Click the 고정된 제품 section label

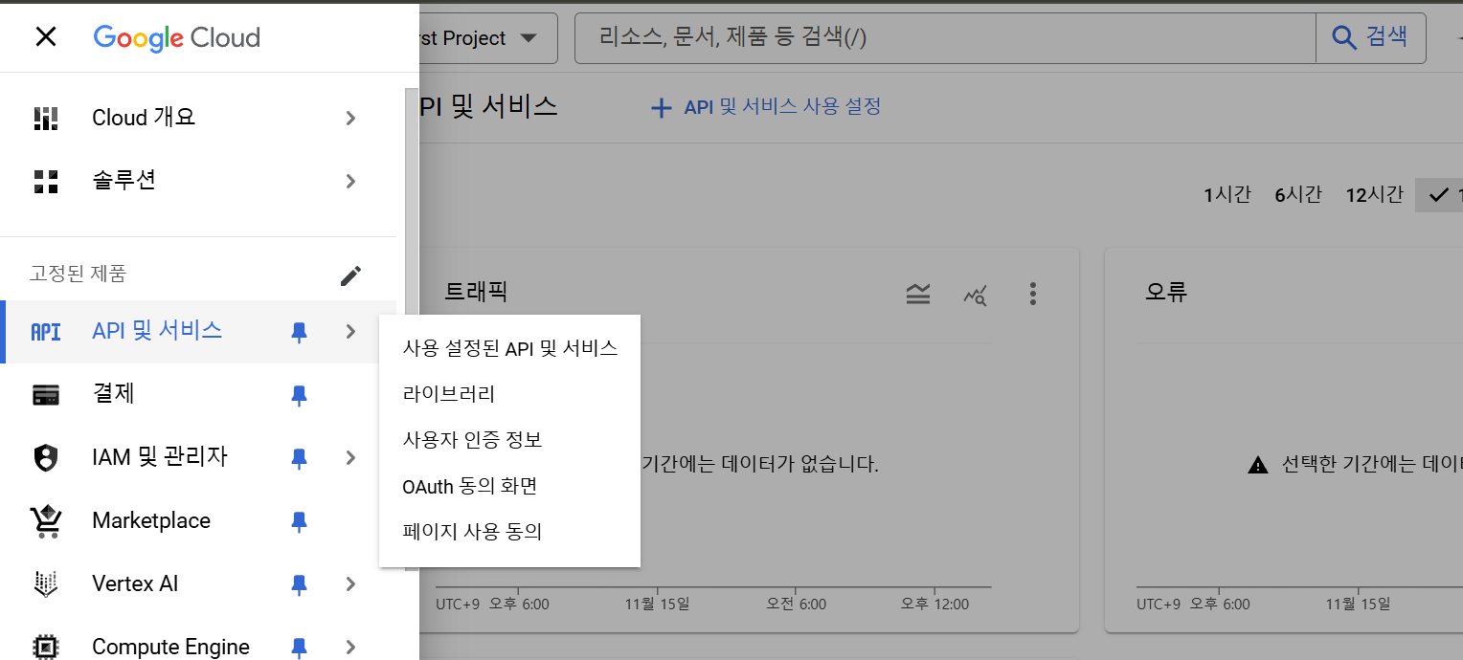pos(78,274)
